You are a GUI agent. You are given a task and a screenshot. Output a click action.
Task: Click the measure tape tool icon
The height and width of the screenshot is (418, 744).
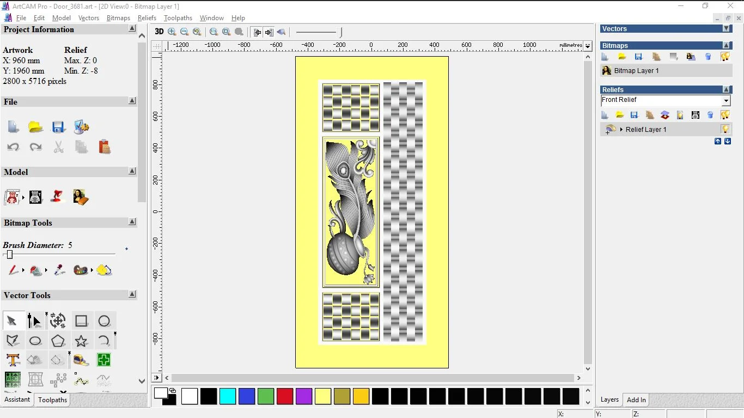click(x=81, y=360)
